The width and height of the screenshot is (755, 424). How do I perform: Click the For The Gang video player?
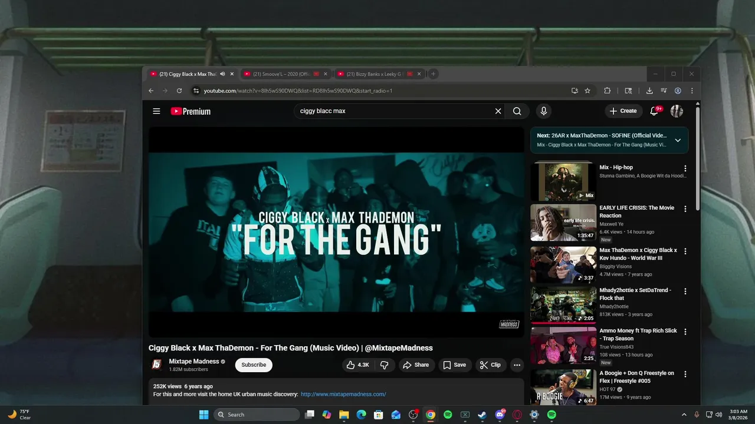coord(336,232)
